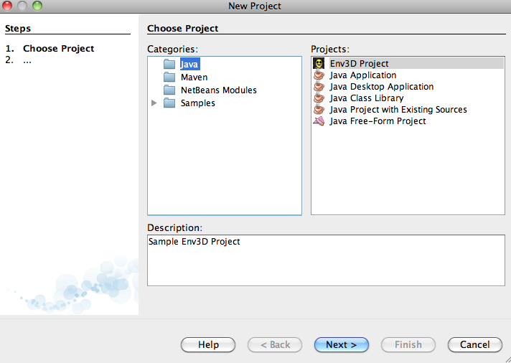Select the Samples category label
This screenshot has width=511, height=363.
point(197,103)
